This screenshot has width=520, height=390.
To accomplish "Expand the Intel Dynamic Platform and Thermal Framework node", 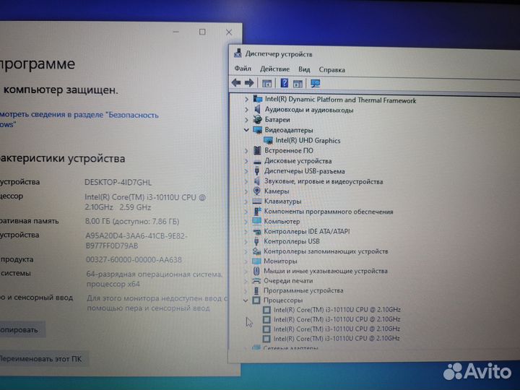I will 246,99.
